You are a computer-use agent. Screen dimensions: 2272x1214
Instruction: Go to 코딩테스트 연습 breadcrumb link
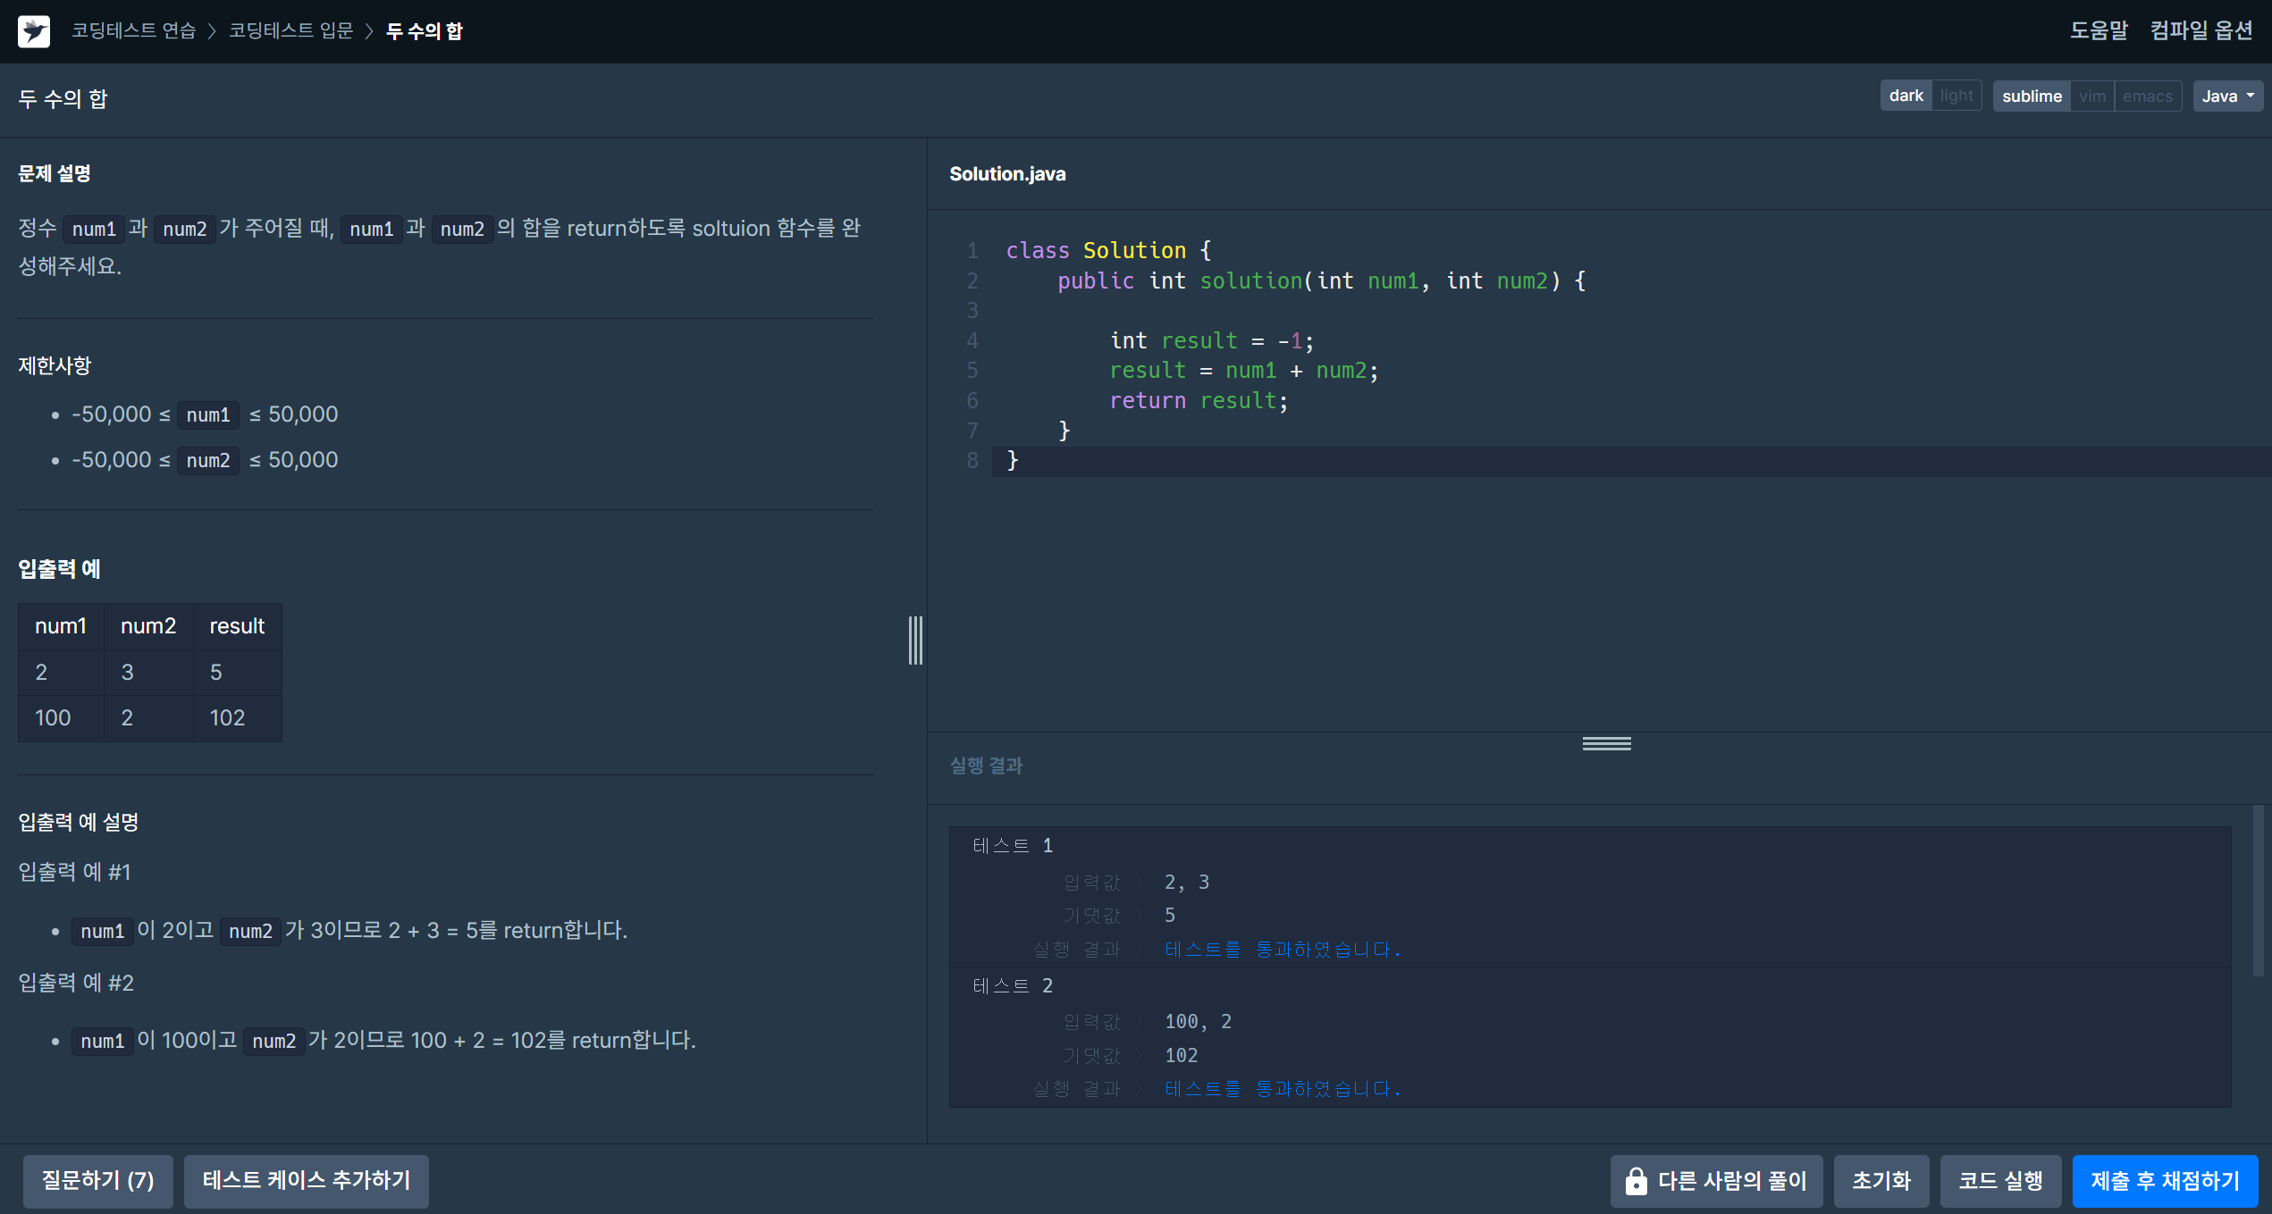(x=134, y=31)
